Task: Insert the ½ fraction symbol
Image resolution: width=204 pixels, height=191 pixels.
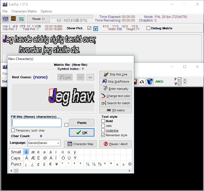Action: click(x=94, y=164)
